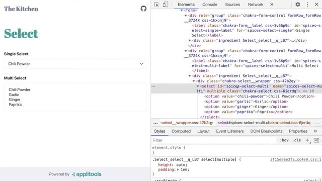Choose Paprika in Multi Select list
322x181 pixels.
(15, 105)
